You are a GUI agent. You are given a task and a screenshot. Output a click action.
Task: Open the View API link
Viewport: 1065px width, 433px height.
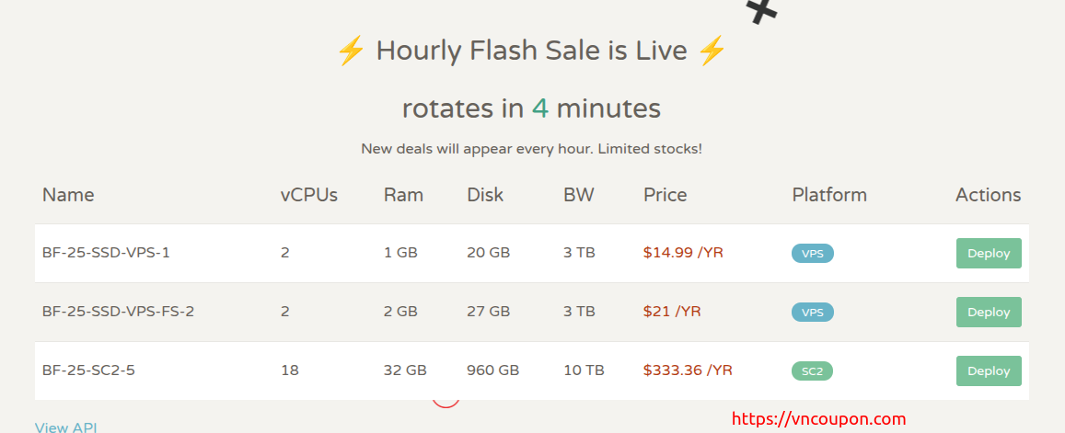65,427
